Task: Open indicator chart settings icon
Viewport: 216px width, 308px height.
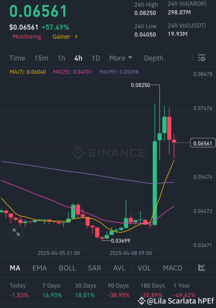Action: pyautogui.click(x=202, y=268)
